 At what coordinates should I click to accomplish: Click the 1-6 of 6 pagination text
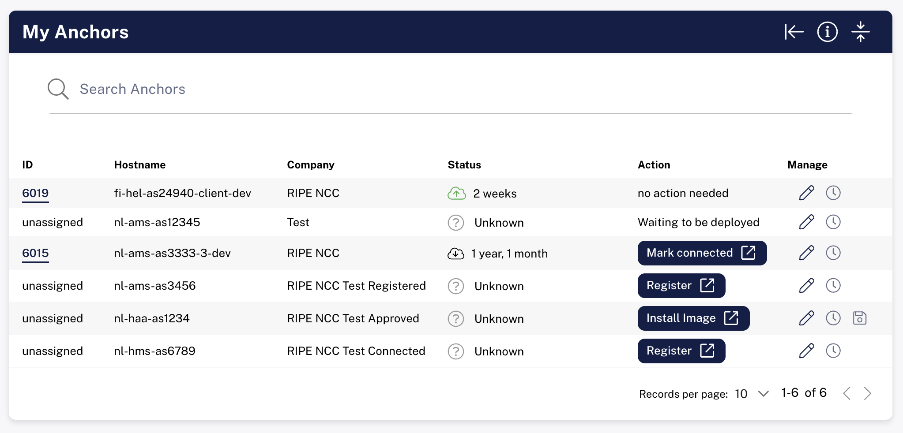pyautogui.click(x=804, y=393)
